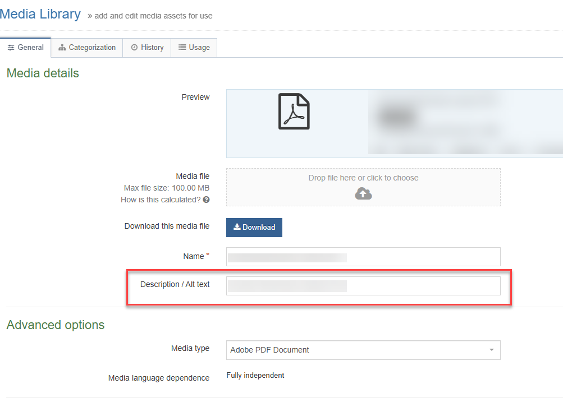Open the Media type dropdown

[363, 350]
